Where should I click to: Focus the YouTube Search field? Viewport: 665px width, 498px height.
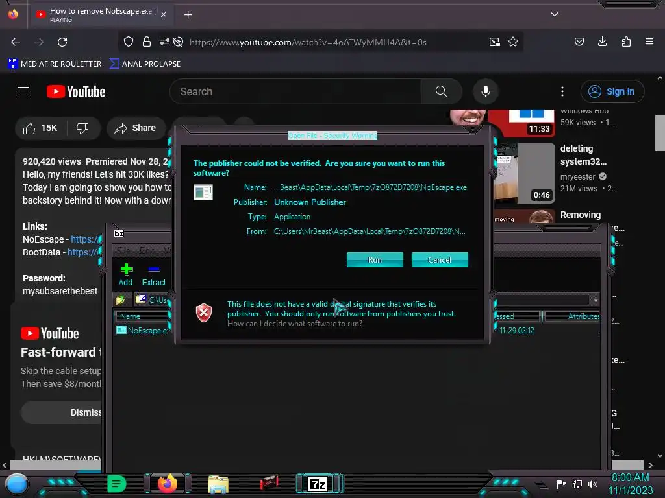click(x=295, y=91)
